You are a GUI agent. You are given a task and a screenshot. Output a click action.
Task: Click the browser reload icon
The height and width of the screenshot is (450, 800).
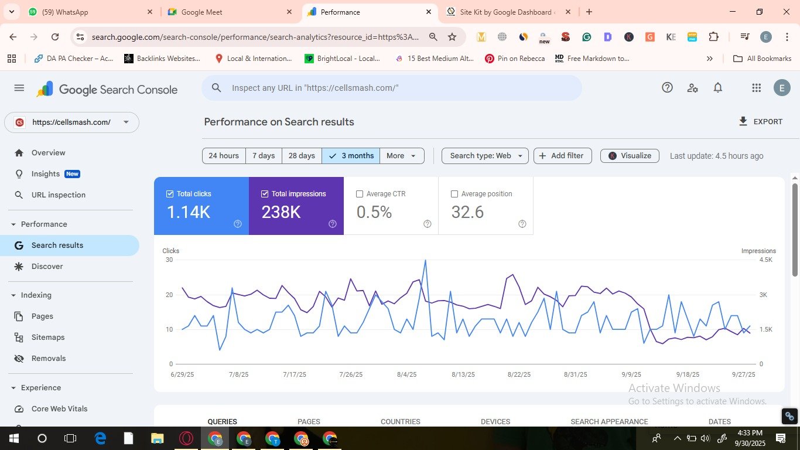point(55,37)
